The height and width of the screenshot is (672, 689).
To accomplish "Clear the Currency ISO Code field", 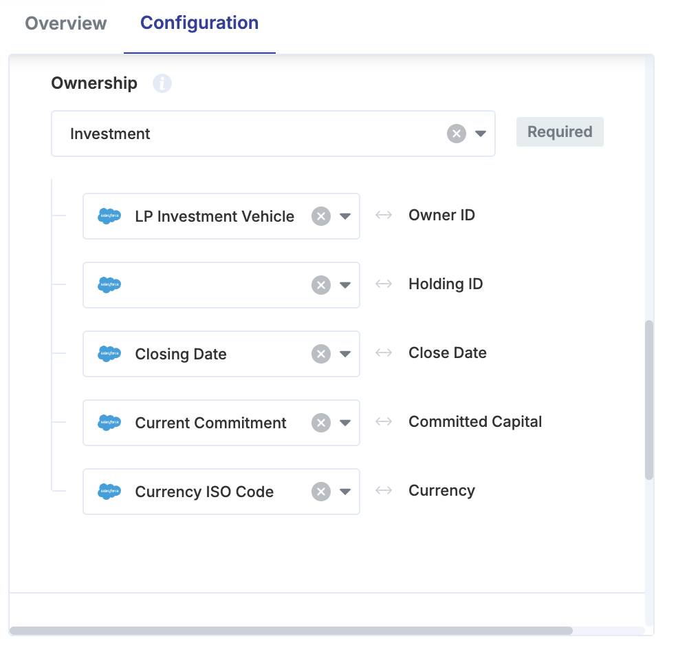I will [x=321, y=491].
